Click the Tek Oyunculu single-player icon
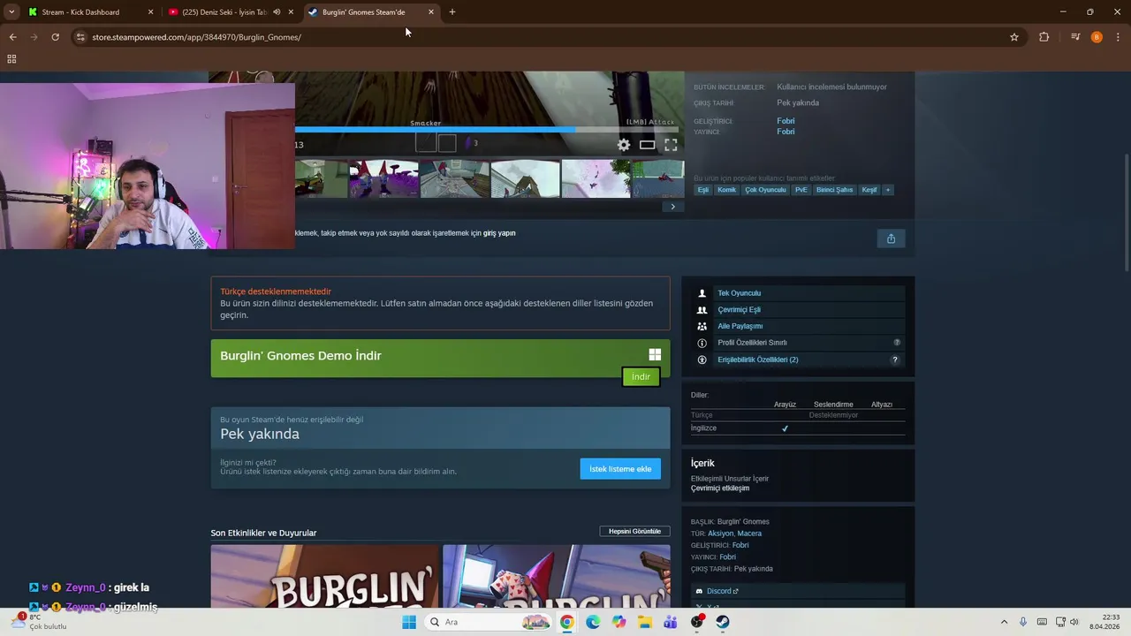 click(x=702, y=293)
